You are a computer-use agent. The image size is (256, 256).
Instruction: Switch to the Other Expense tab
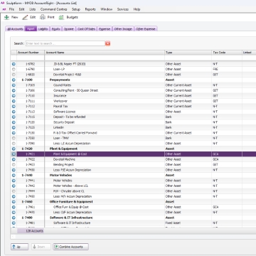click(x=146, y=29)
